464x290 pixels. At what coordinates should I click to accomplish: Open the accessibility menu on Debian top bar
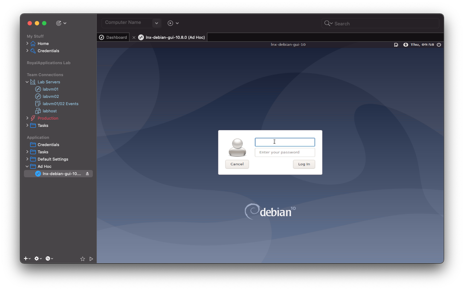tap(405, 45)
